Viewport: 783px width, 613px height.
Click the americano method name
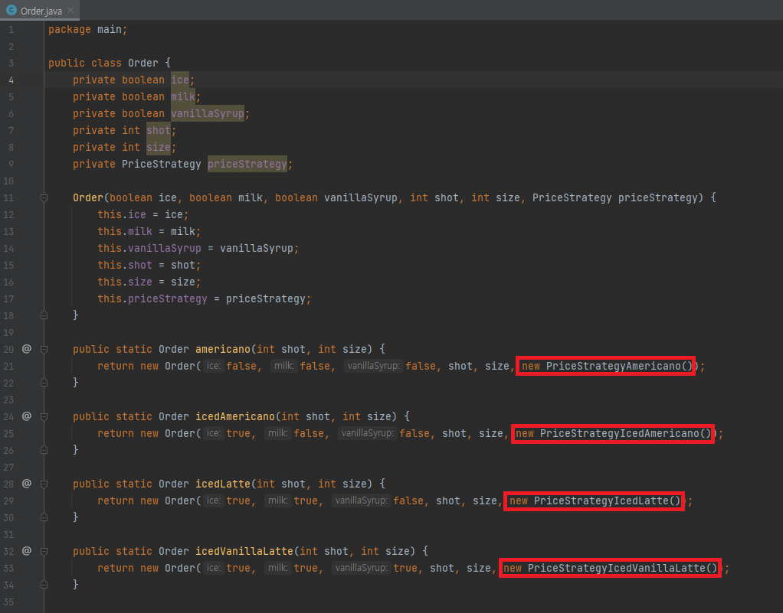click(x=223, y=349)
